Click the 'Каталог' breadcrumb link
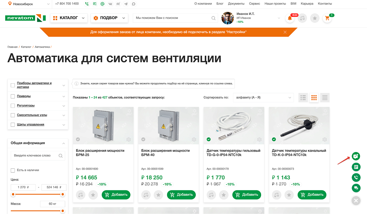 26,47
